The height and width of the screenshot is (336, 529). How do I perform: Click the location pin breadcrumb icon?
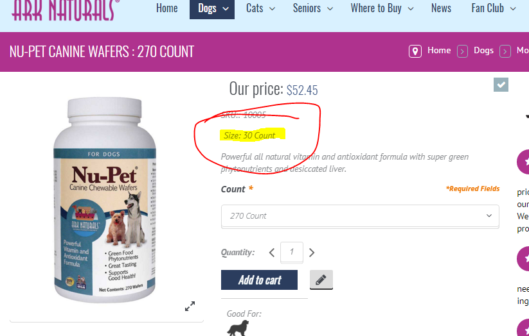(415, 51)
